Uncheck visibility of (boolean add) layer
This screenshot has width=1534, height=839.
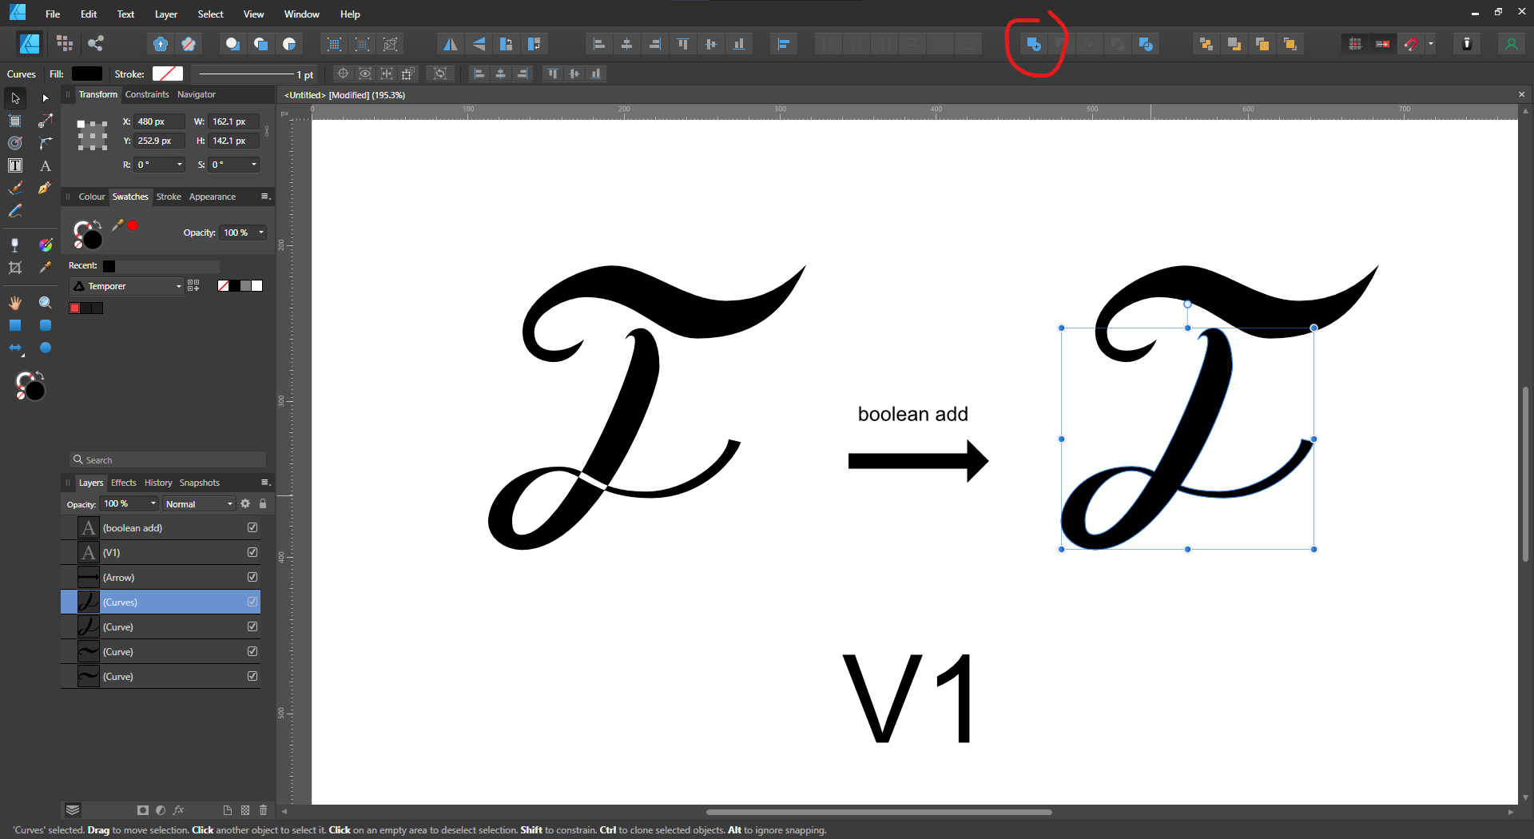pos(252,527)
